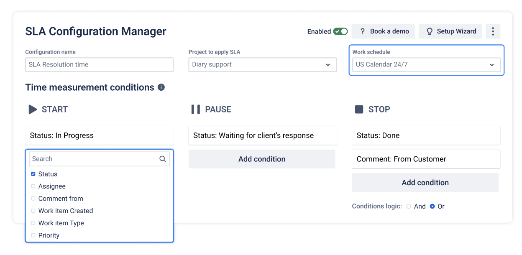The image size is (522, 255).
Task: Click the info icon beside Time measurement conditions
Action: 161,87
